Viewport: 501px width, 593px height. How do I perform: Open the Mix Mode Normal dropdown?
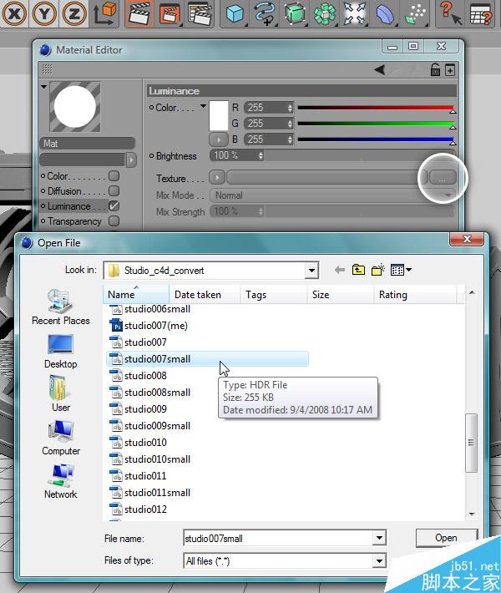pos(332,195)
